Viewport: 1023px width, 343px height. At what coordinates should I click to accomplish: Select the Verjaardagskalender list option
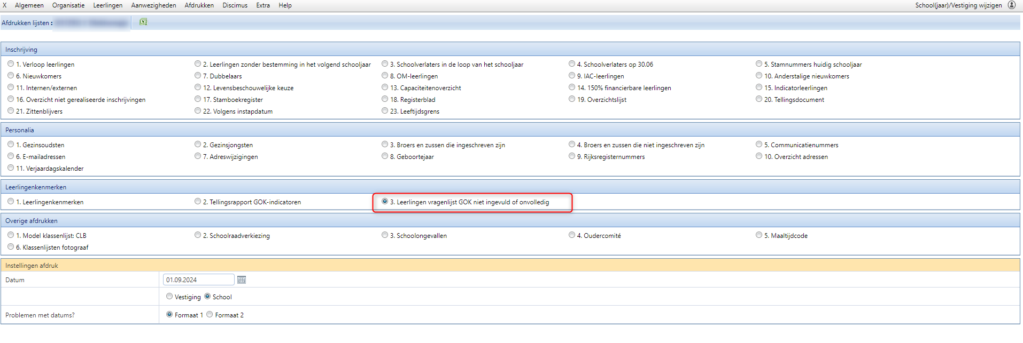click(11, 168)
